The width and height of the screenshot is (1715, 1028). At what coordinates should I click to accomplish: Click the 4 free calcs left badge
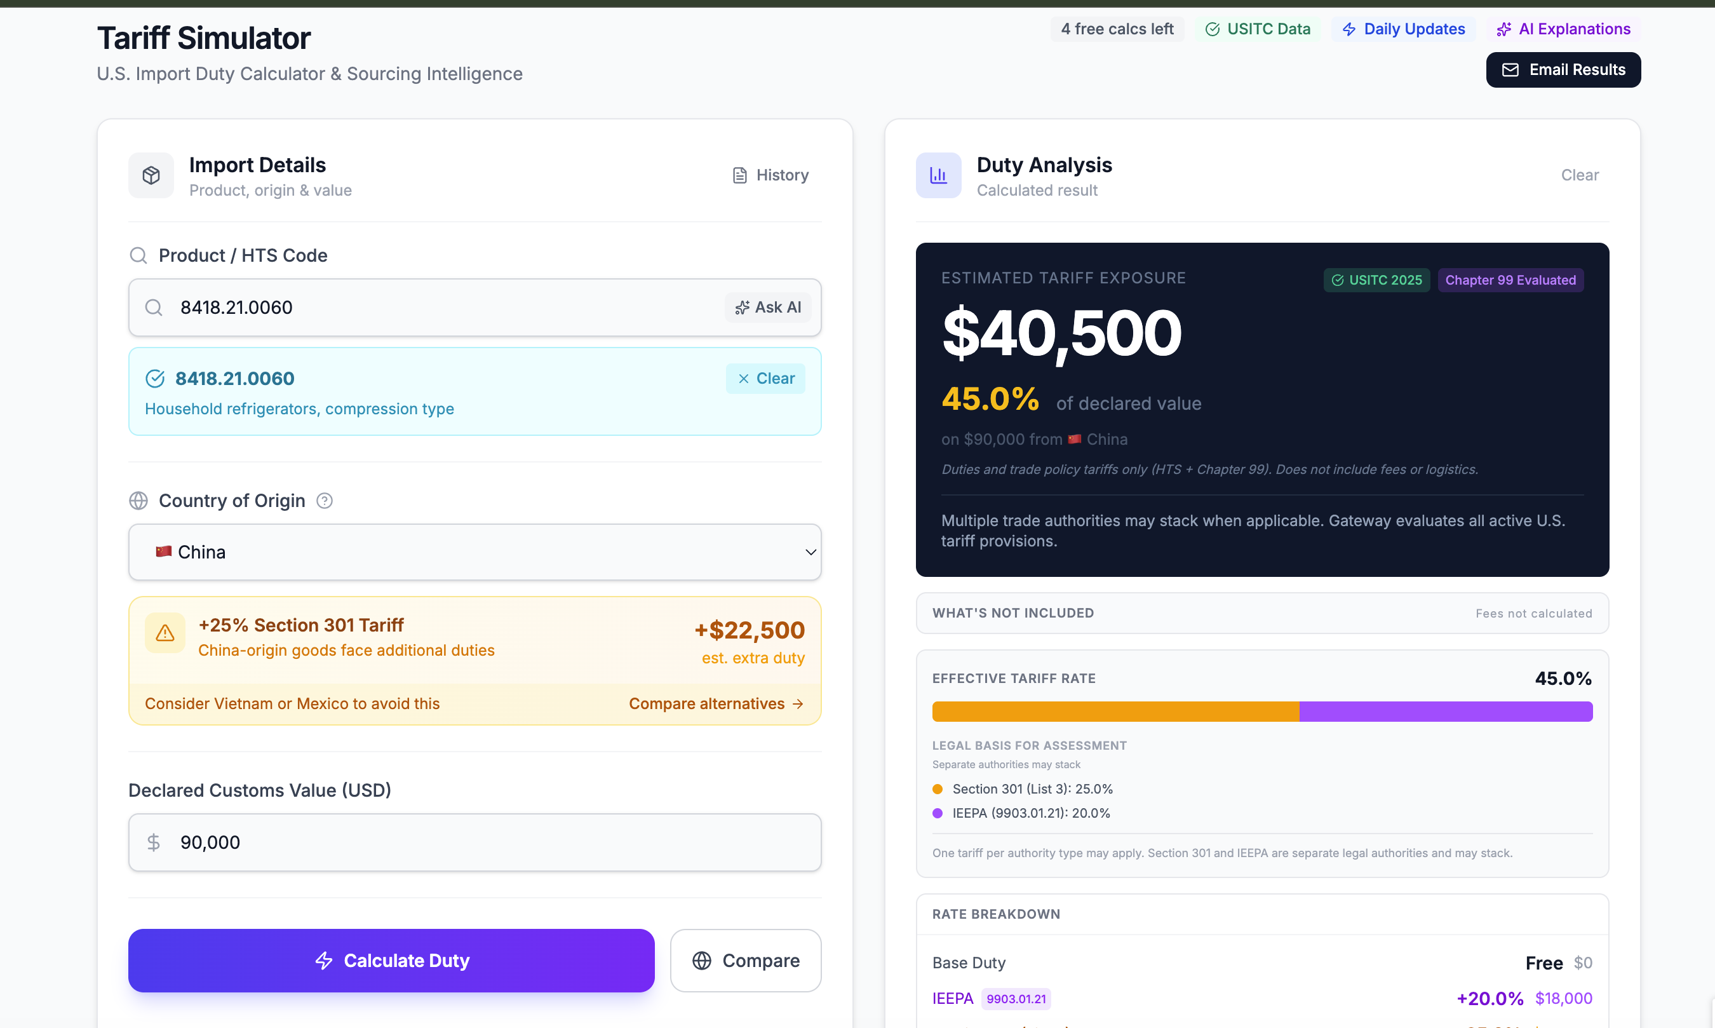(1117, 29)
